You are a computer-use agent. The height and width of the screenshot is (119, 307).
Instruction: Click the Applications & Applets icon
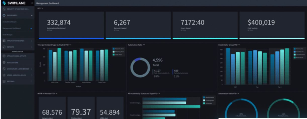point(4,56)
